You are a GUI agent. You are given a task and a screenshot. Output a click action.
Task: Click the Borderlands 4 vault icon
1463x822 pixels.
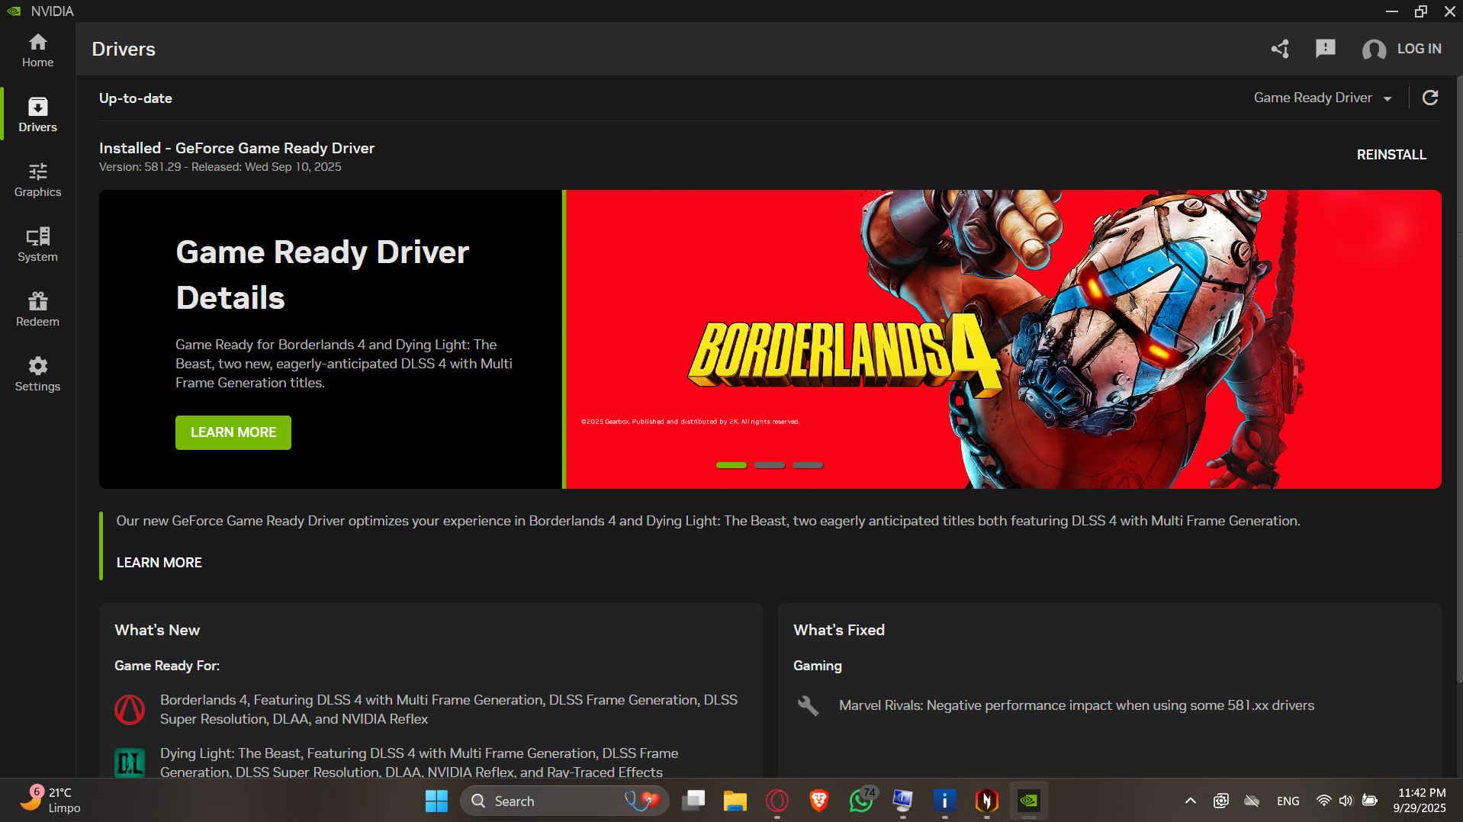(130, 709)
